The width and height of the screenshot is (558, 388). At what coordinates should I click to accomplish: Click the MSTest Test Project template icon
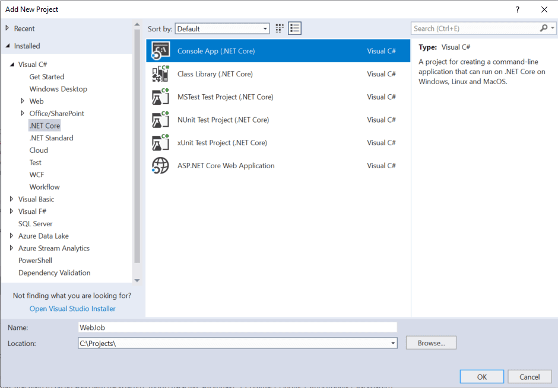(160, 97)
